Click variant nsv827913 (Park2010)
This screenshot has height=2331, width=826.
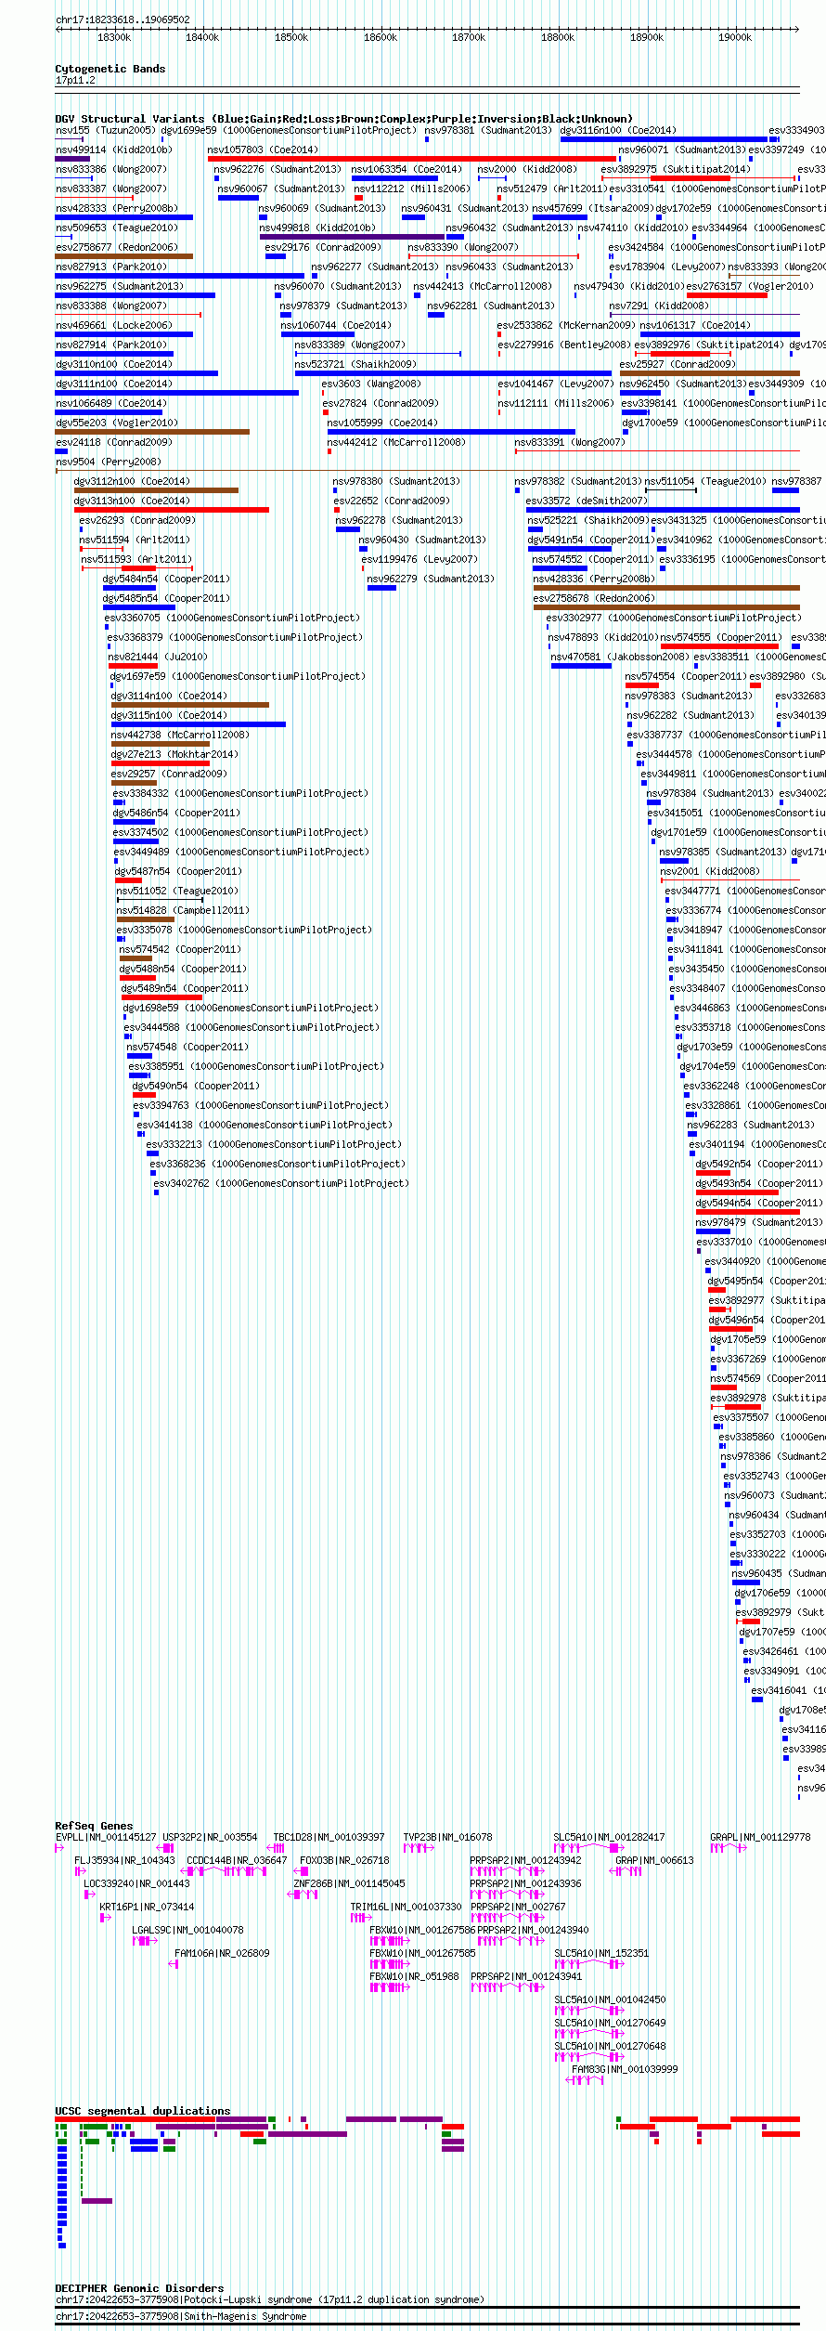coord(111,267)
